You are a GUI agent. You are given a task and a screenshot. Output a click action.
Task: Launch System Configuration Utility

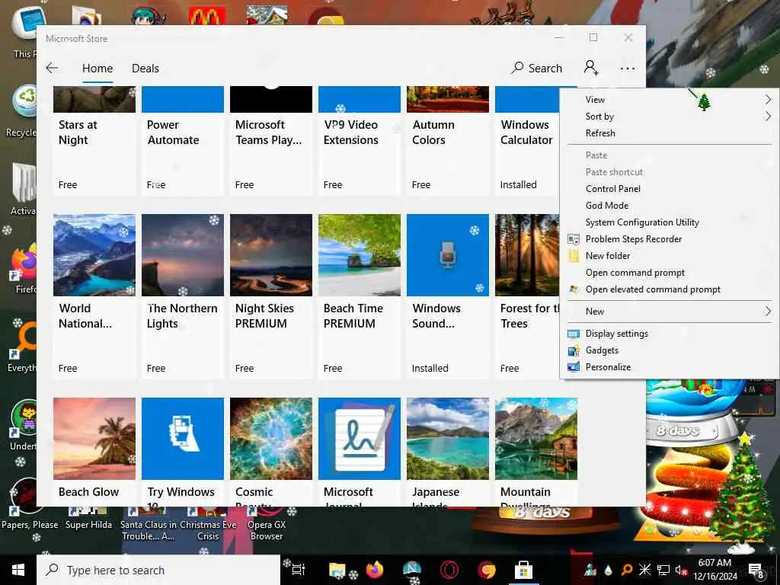[670, 222]
